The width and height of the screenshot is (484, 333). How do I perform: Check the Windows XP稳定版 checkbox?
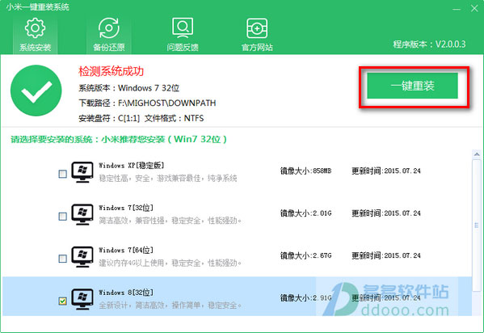point(63,174)
